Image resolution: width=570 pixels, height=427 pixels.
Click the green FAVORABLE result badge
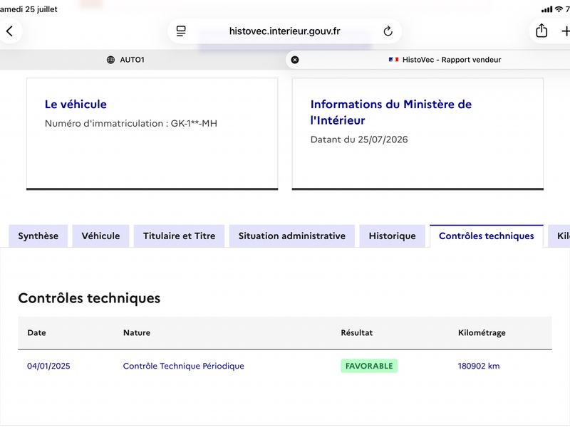(369, 366)
